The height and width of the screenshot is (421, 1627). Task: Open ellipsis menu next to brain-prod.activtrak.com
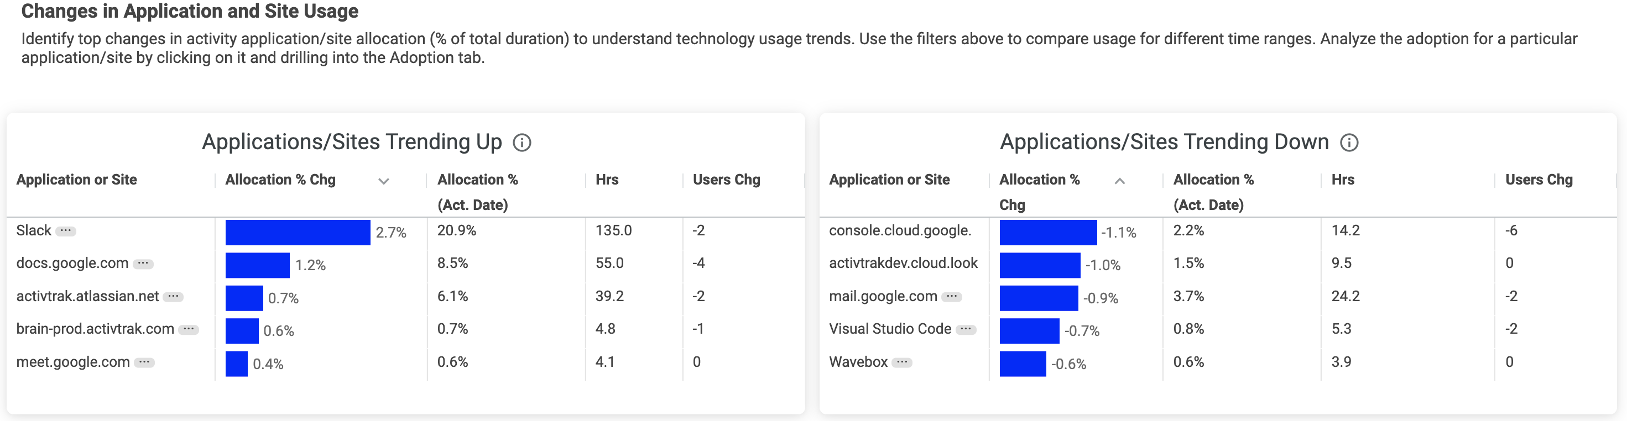click(x=188, y=329)
